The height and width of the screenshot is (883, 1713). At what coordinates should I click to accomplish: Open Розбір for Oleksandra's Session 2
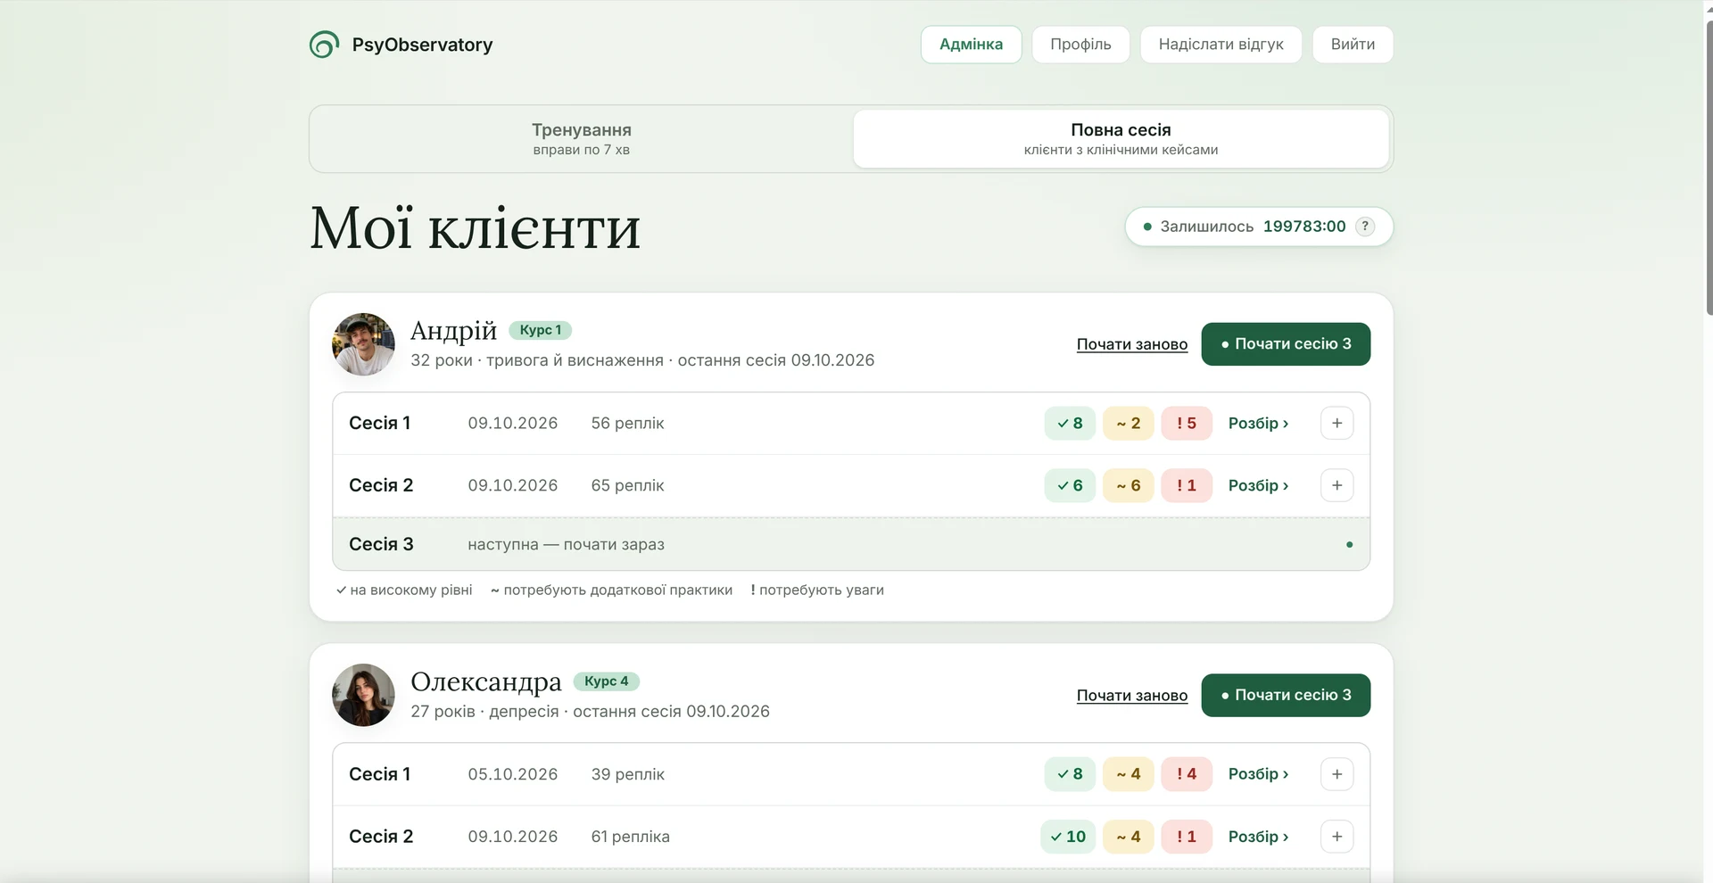point(1258,837)
